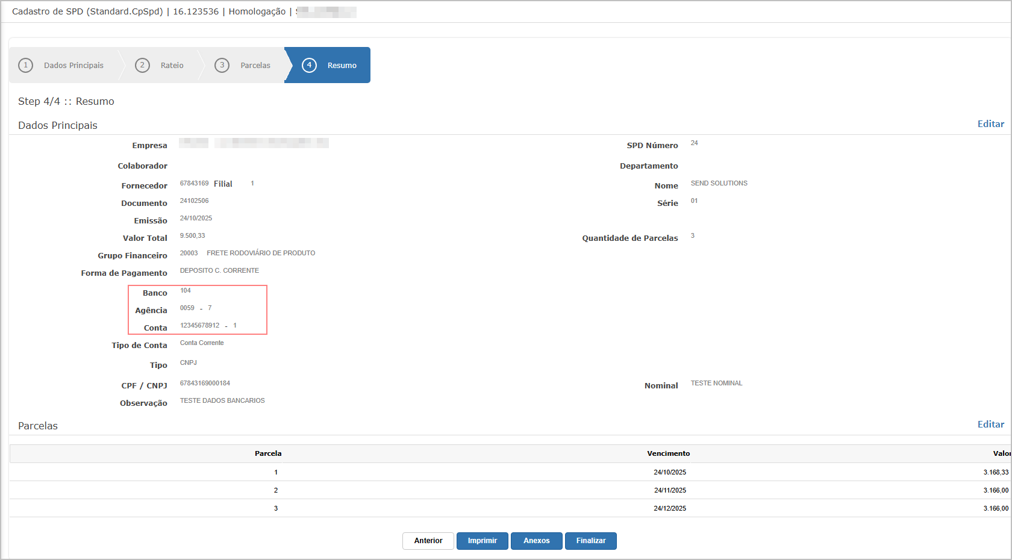The height and width of the screenshot is (560, 1012).
Task: Click the TESTE DADOS BANCARIOS observation text
Action: coord(222,400)
